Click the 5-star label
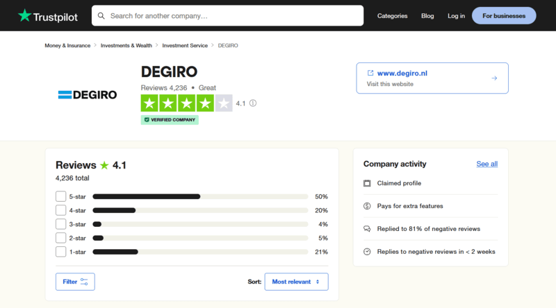Viewport: 556px width, 308px height. pos(77,196)
